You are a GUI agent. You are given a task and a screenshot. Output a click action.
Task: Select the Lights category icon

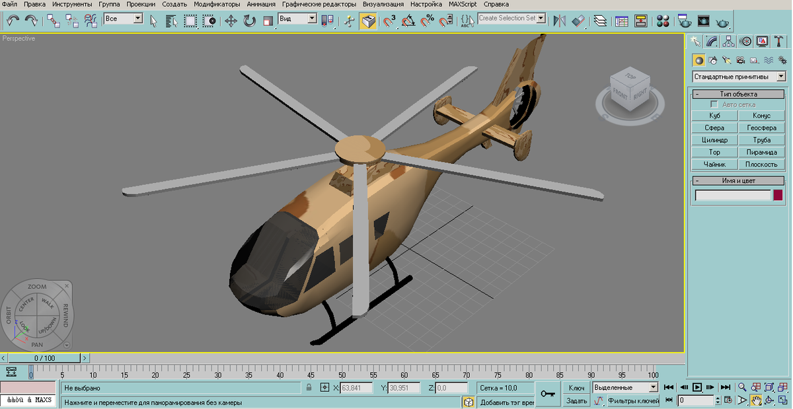727,60
